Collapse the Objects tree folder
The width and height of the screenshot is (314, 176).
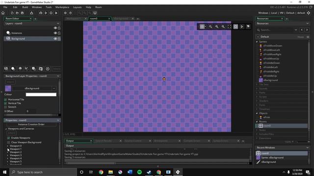coord(257,113)
